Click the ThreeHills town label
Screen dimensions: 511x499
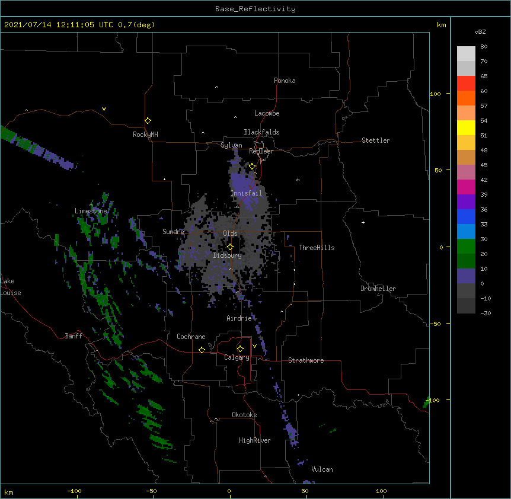(x=317, y=248)
